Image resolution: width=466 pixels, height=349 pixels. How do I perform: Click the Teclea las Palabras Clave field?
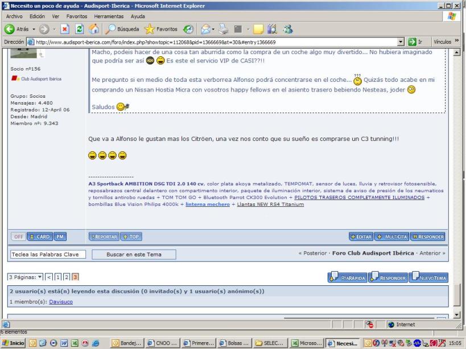pyautogui.click(x=48, y=254)
